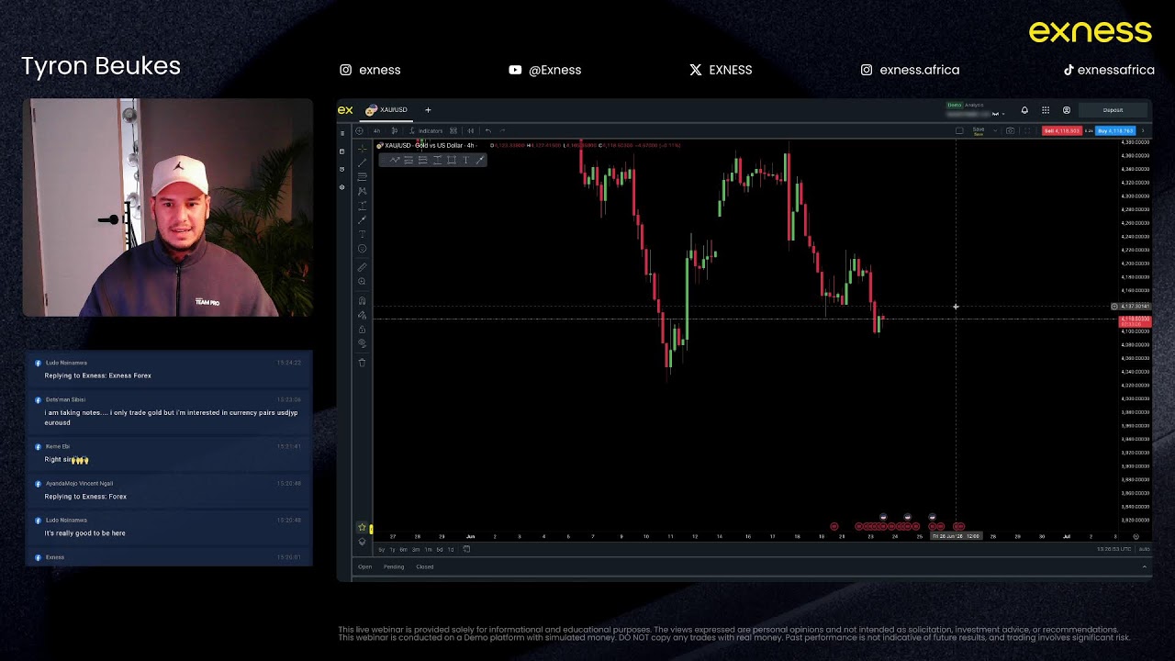Screen dimensions: 1175x661
Task: Add symbol to compare on chart
Action: [x=359, y=130]
